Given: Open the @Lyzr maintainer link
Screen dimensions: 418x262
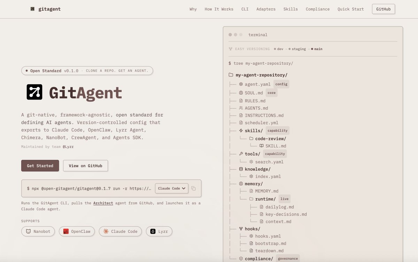Looking at the screenshot, I should point(68,147).
